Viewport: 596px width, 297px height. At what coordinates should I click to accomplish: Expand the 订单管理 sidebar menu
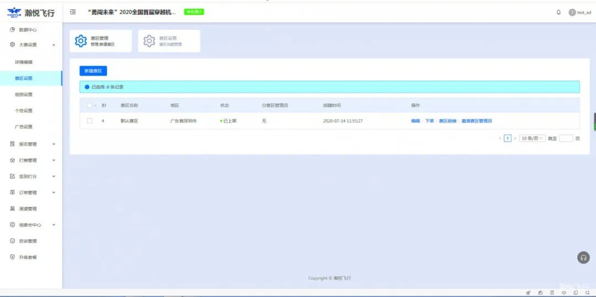pos(54,193)
